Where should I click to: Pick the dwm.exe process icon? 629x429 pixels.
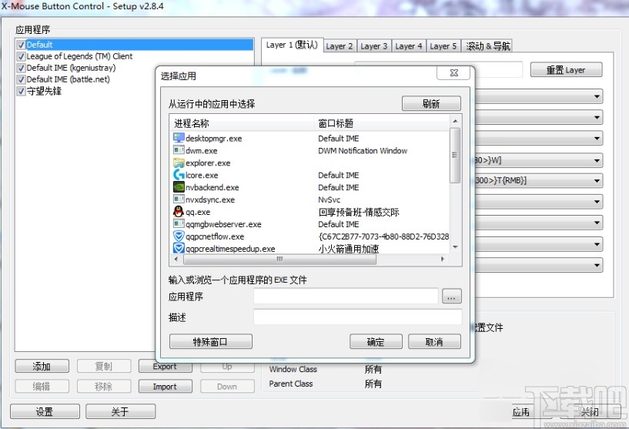[179, 150]
